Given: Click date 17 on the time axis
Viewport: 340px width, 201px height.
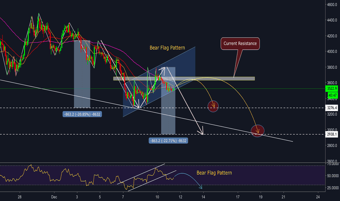Looking at the screenshot, I should coord(237,197).
